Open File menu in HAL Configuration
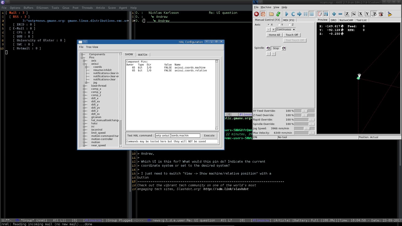Screen dimensions: 402x226 pyautogui.click(x=81, y=47)
